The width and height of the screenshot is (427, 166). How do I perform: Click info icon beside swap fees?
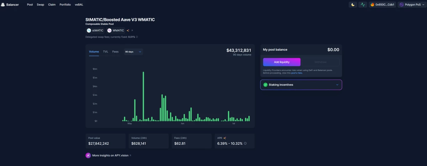click(x=137, y=37)
